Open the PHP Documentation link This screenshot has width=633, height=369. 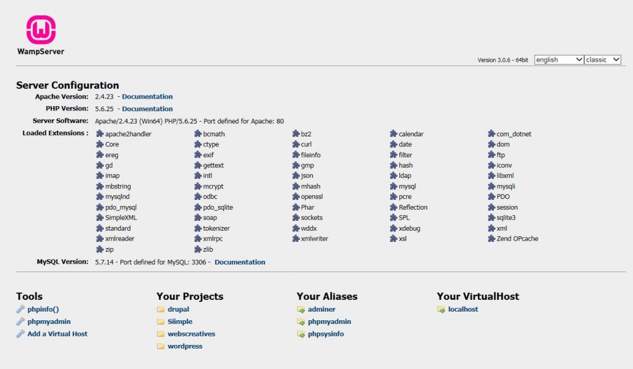click(147, 109)
